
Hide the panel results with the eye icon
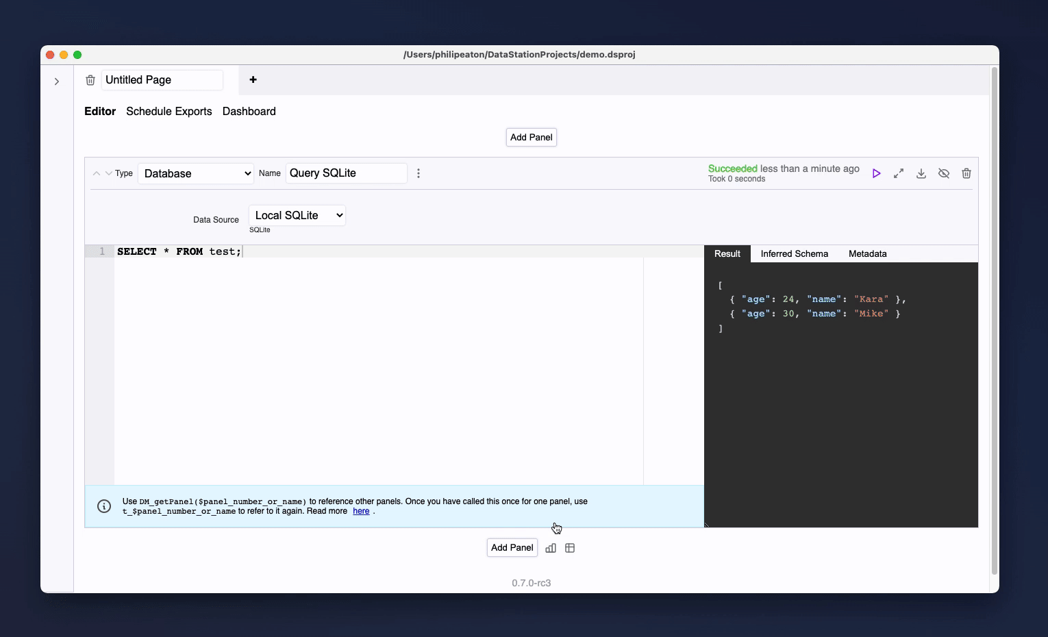[944, 173]
